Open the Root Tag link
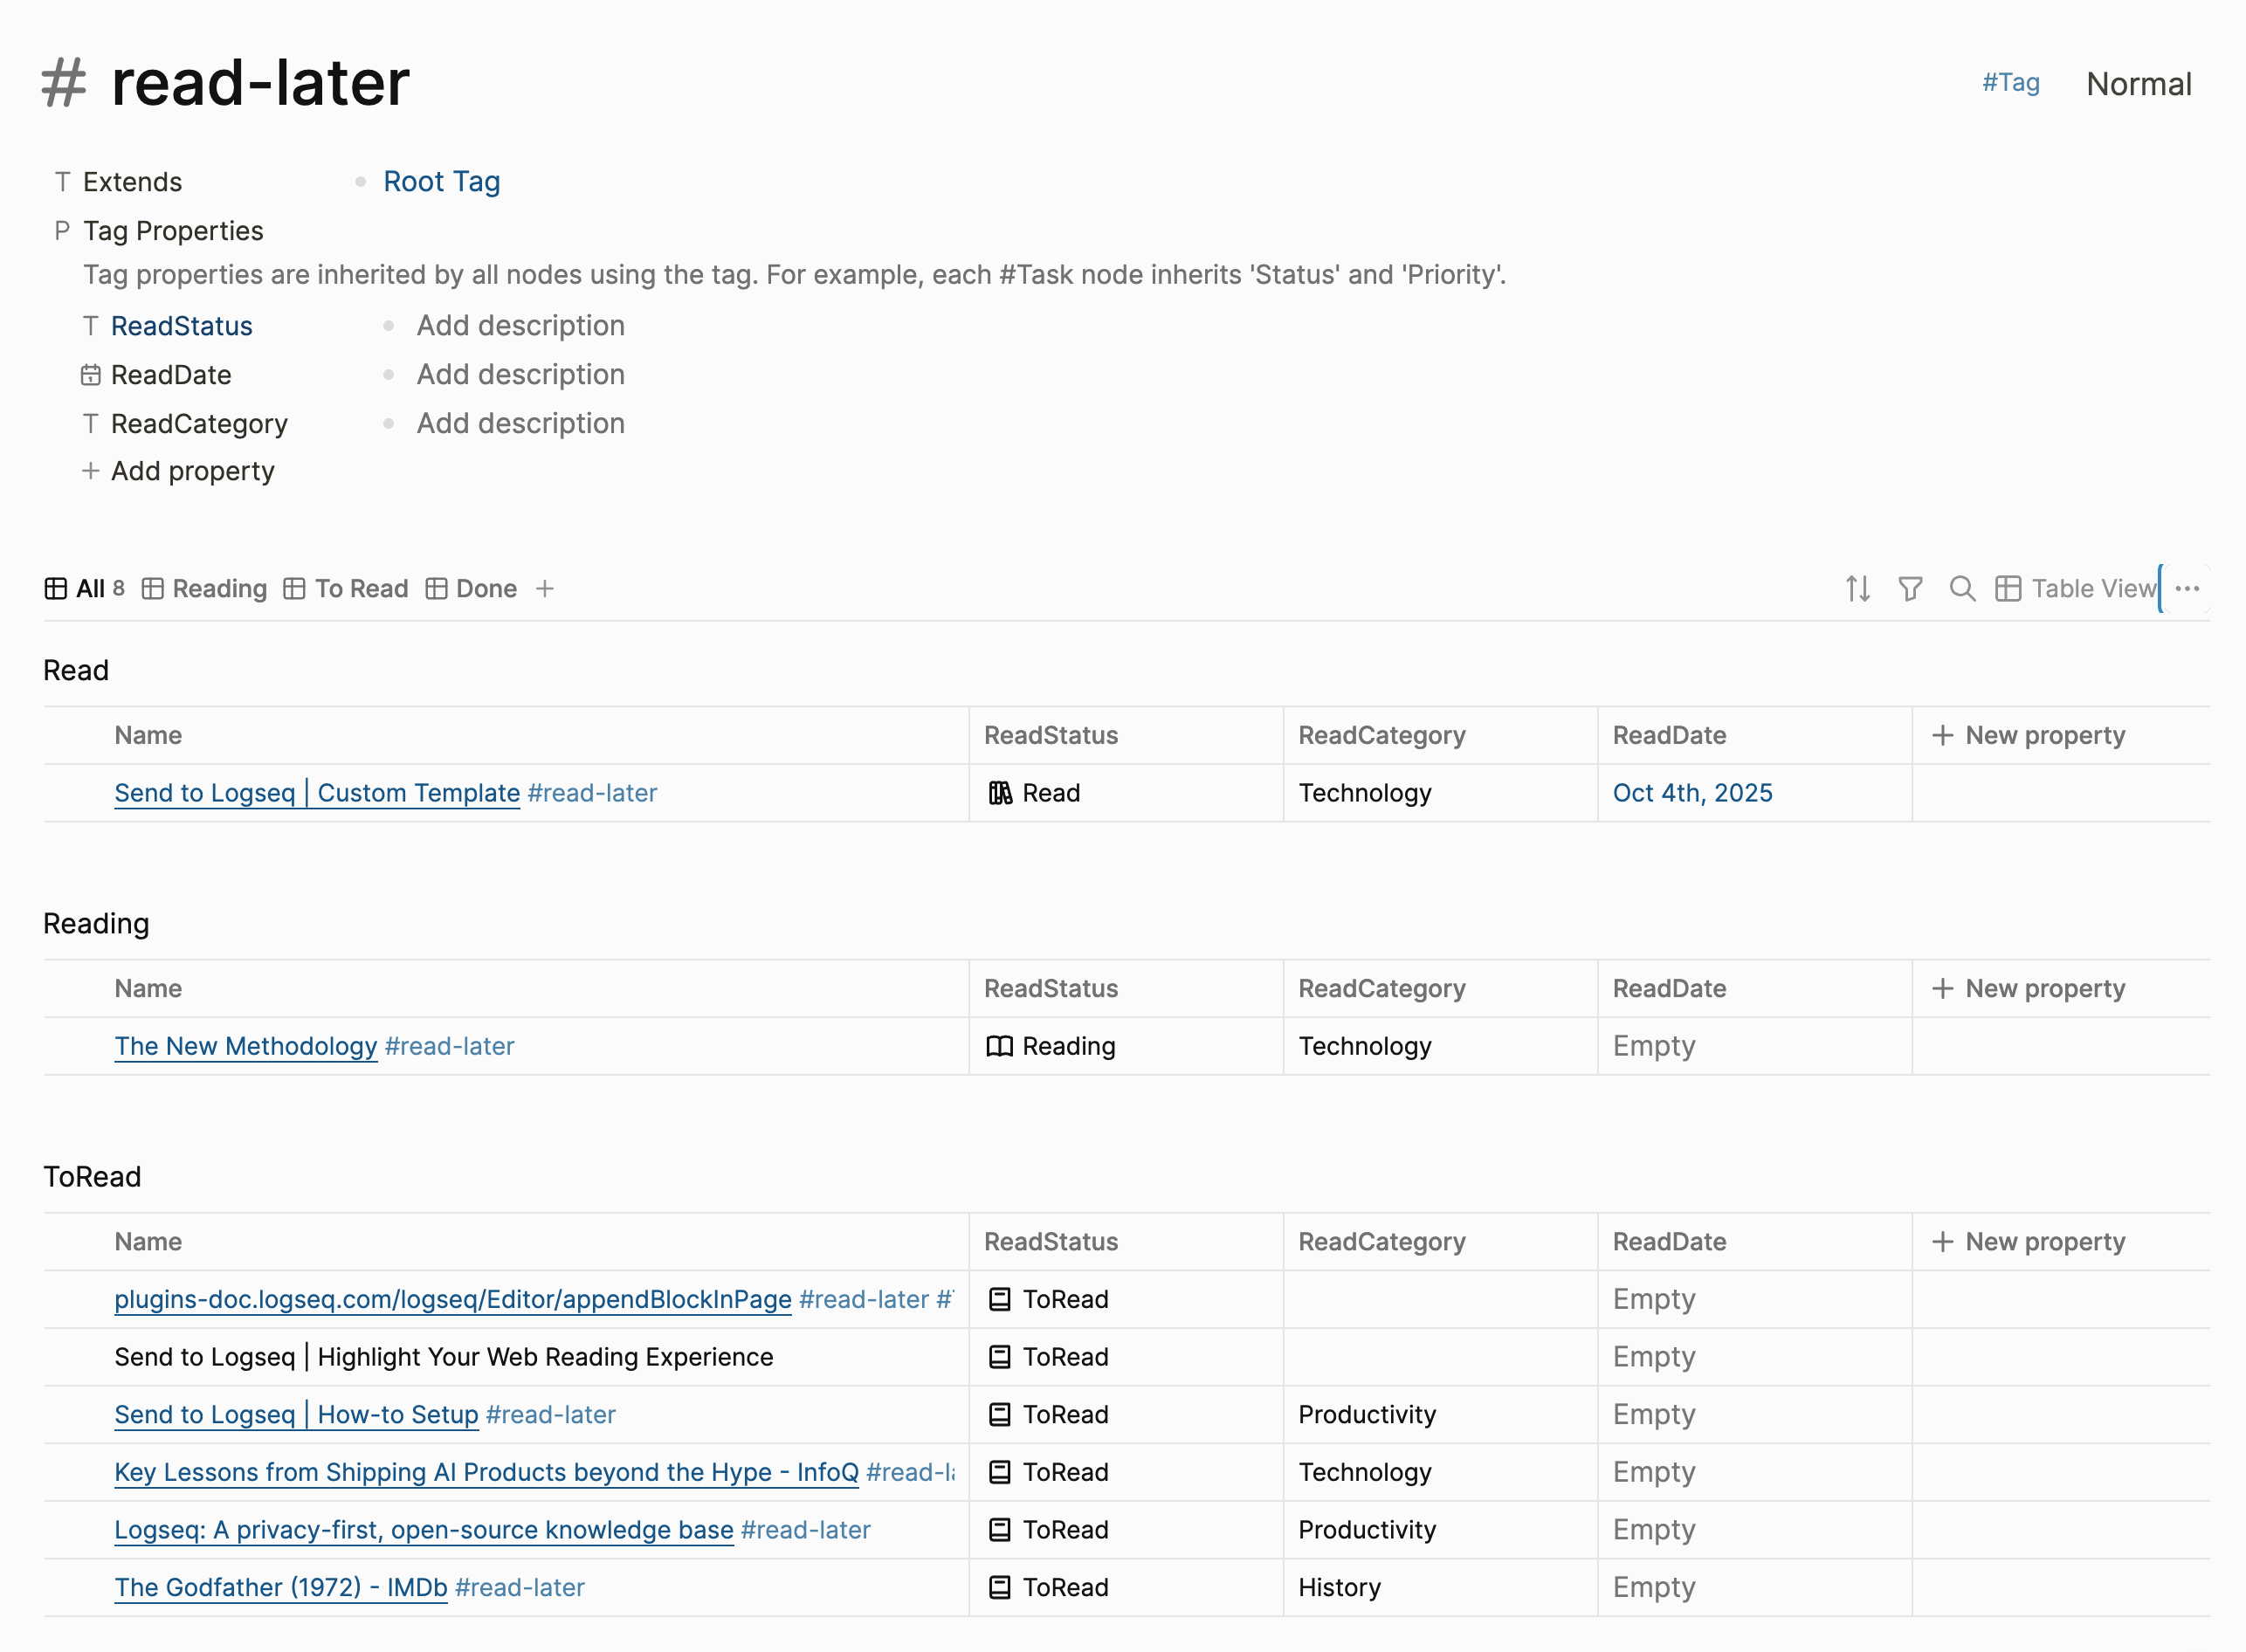2246x1652 pixels. pos(442,182)
